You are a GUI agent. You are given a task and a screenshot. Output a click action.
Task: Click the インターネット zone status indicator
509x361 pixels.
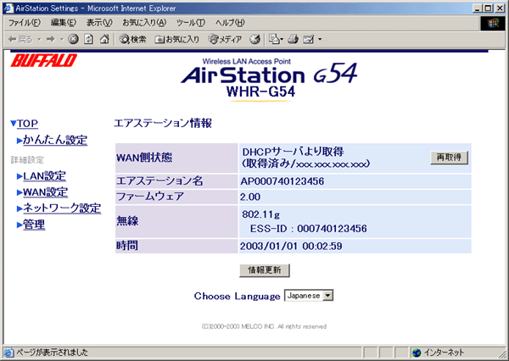pos(439,353)
